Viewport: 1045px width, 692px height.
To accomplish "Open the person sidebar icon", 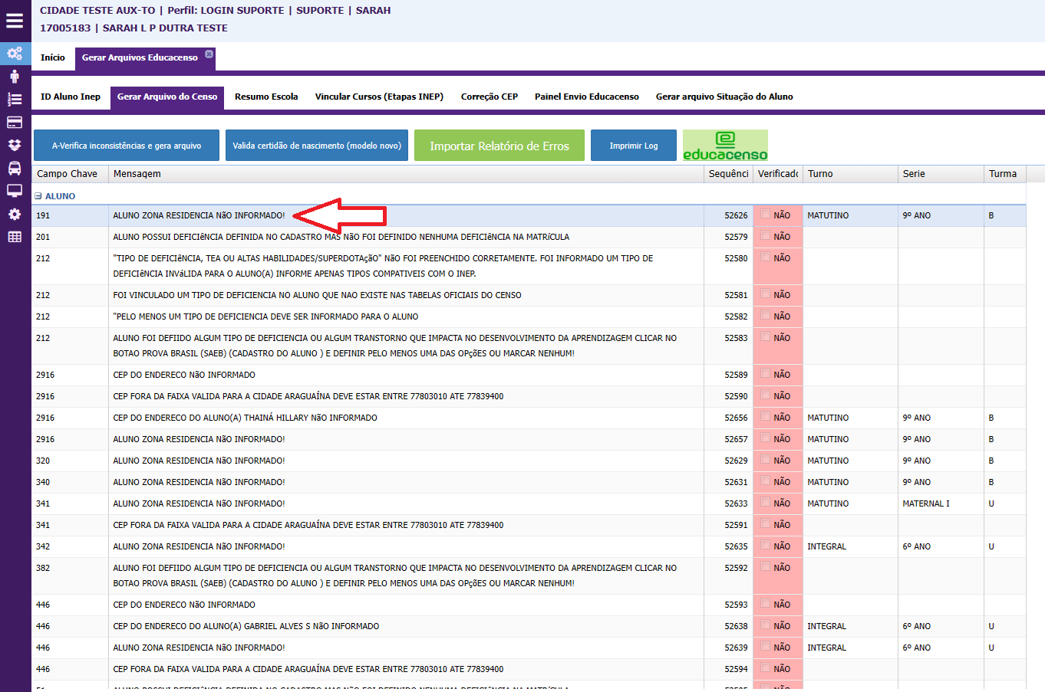I will pyautogui.click(x=15, y=76).
